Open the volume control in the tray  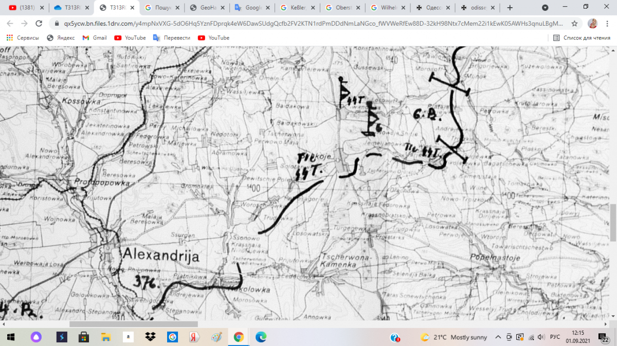(541, 337)
